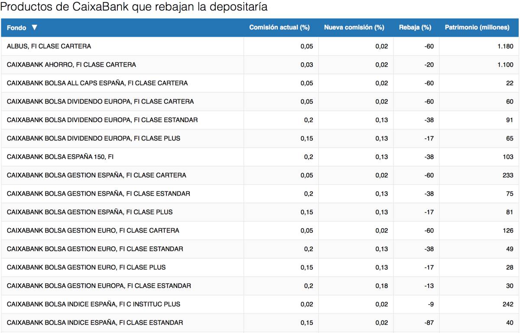Click patrimonio 81 in GESTION ESPAÑA PLUS row
The height and width of the screenshot is (333, 520).
click(x=510, y=212)
